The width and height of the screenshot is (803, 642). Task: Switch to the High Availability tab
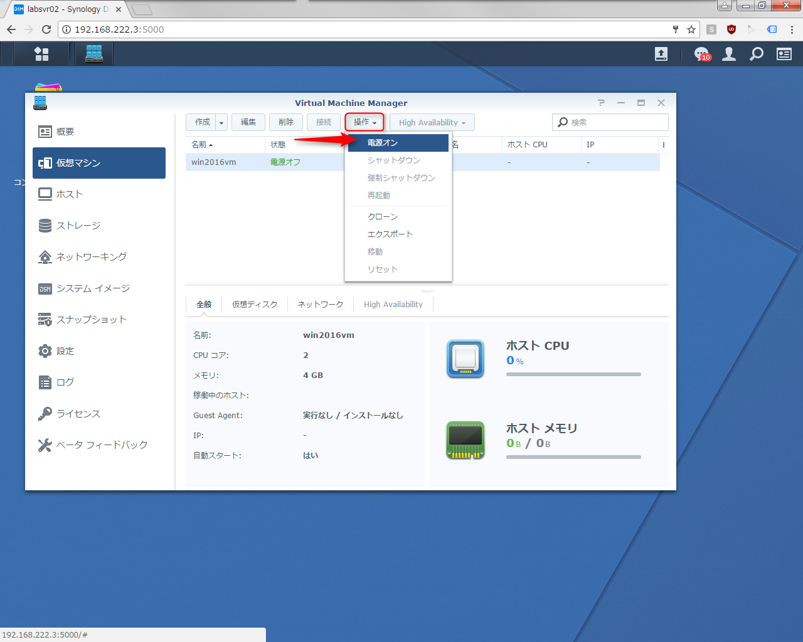pyautogui.click(x=393, y=305)
